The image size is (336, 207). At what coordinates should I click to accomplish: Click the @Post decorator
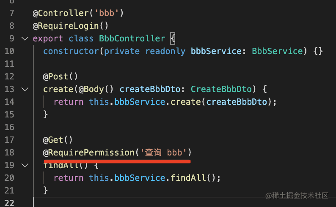tap(58, 76)
